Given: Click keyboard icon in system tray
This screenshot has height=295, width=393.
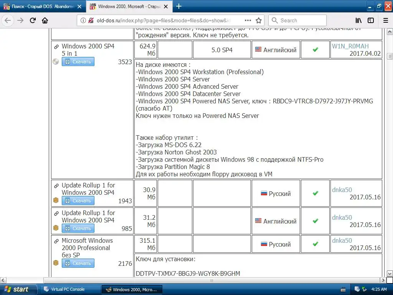Looking at the screenshot, I should [343, 290].
